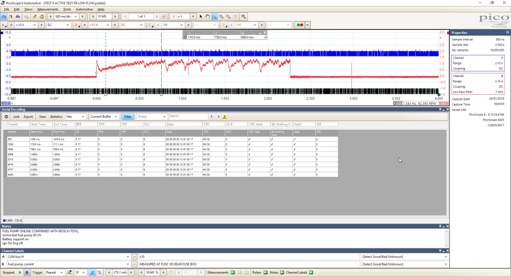The height and width of the screenshot is (277, 511).
Task: Open Channel A options button
Action: click(4, 25)
